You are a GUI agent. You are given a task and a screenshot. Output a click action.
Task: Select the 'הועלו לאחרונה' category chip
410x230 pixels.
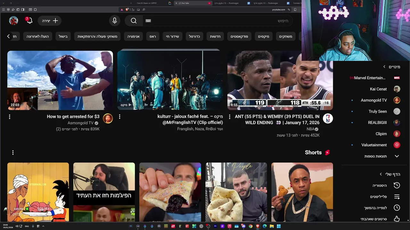coord(38,36)
